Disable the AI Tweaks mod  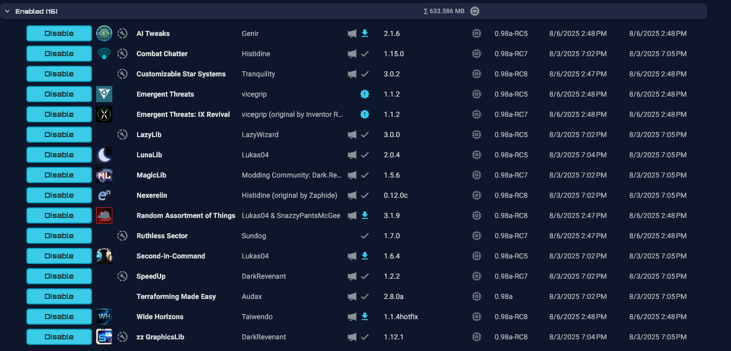pos(59,33)
